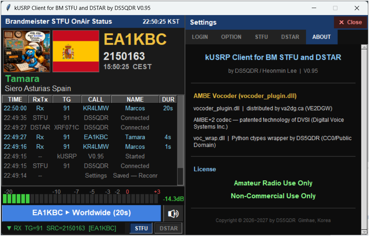This screenshot has height=236, width=369.
Task: Select the 22:49:27 EA1KBC Tamara row
Action: click(89, 137)
